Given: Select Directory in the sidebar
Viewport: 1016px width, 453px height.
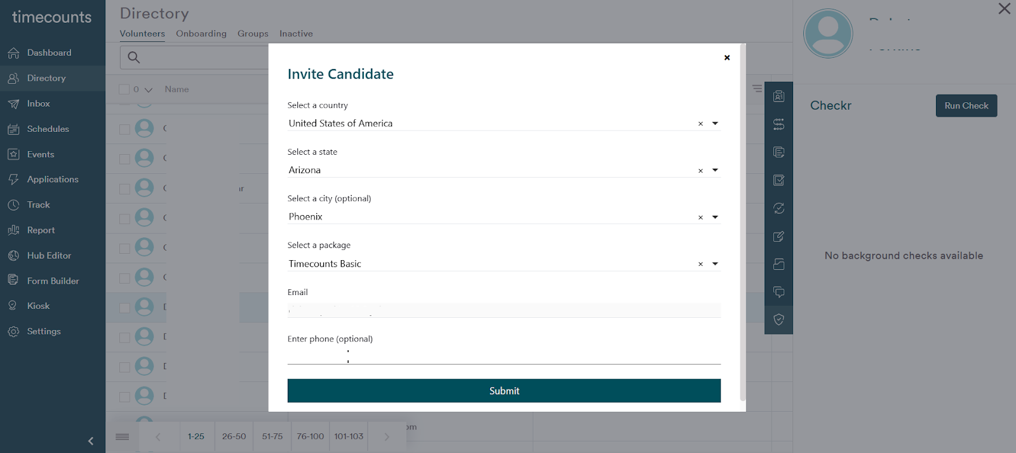Looking at the screenshot, I should point(52,78).
